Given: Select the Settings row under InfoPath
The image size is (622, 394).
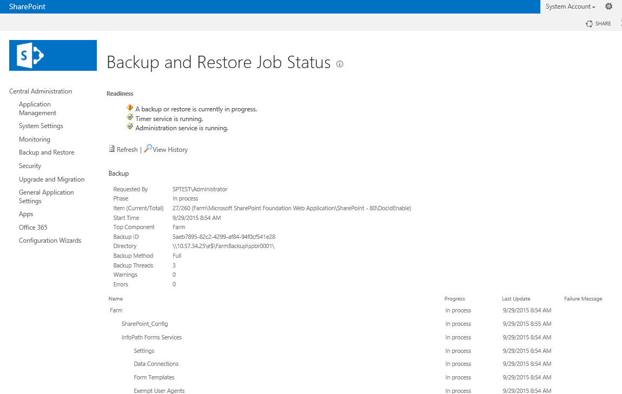Looking at the screenshot, I should pyautogui.click(x=144, y=351).
